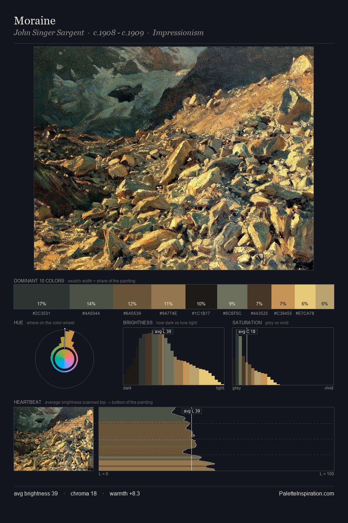The image size is (348, 523).
Task: Click the 'HEARTBEAT' section heading
Action: coord(27,402)
